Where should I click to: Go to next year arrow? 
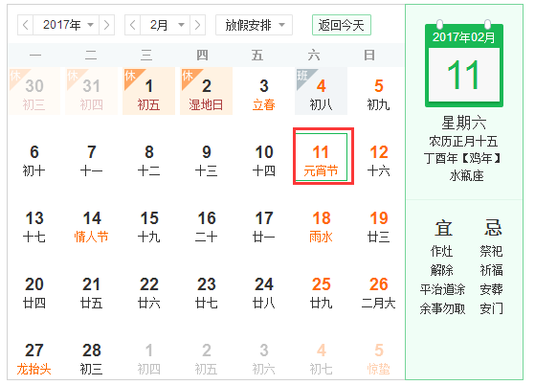point(106,25)
